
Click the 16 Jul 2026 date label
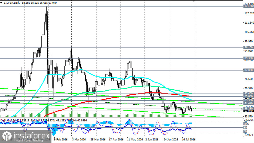(189, 140)
